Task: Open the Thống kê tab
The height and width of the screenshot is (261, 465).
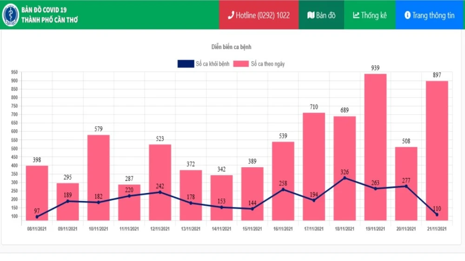Action: [x=370, y=15]
